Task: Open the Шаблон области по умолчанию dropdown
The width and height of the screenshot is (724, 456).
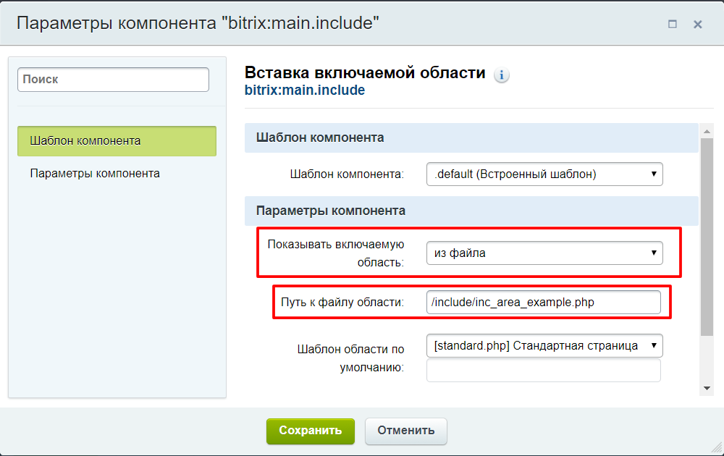Action: (x=544, y=346)
